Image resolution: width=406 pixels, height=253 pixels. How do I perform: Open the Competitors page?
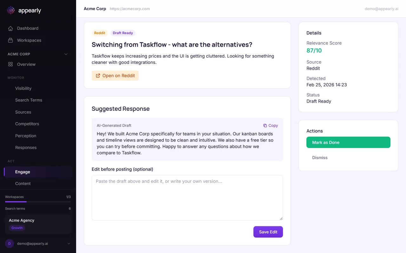tap(27, 124)
